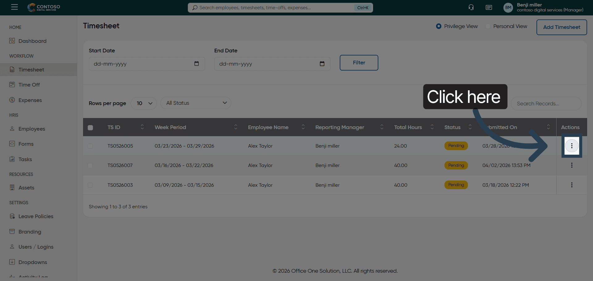Click the Start Date calendar icon

tap(196, 64)
